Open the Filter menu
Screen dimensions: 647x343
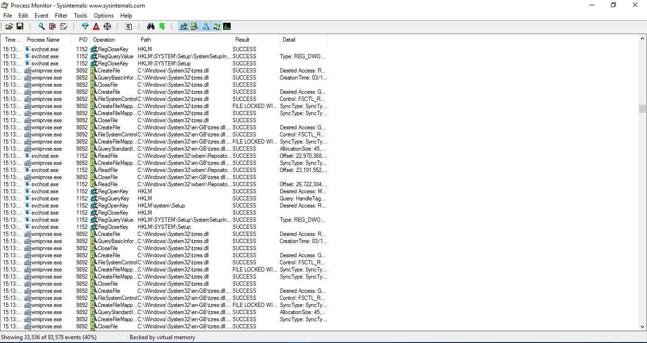tap(61, 15)
